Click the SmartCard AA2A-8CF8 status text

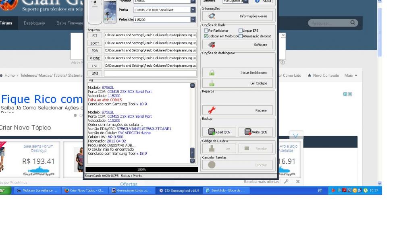pos(102,176)
